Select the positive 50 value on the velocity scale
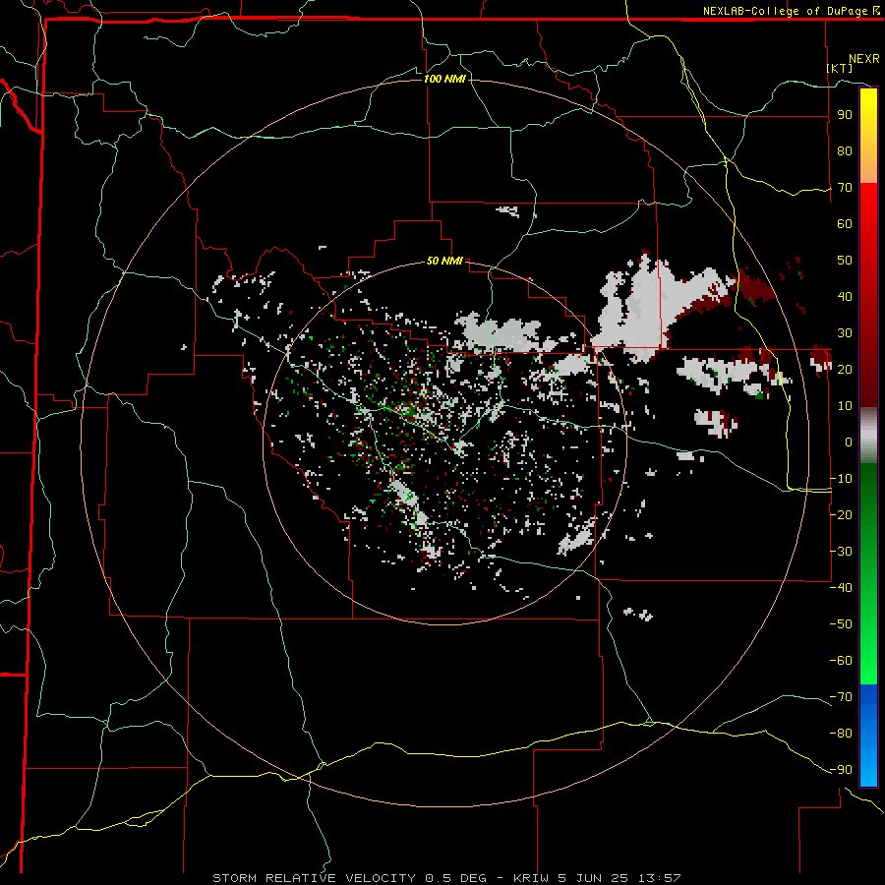Image resolution: width=885 pixels, height=885 pixels. (845, 261)
